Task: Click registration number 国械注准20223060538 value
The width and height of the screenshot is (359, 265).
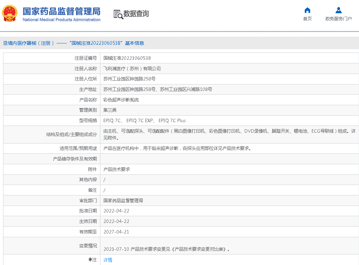Action: 127,58
